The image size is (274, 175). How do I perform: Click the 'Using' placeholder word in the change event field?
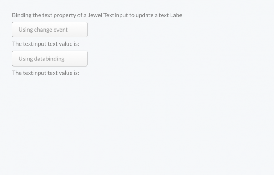coord(25,30)
